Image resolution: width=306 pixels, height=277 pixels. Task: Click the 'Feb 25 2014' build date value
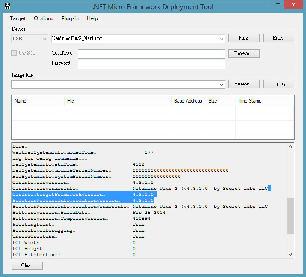[x=149, y=213]
